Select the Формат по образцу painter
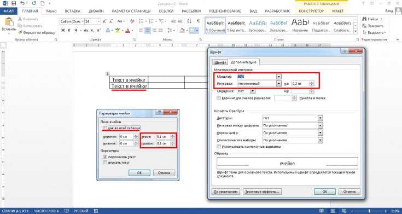The image size is (402, 214). pos(37,33)
